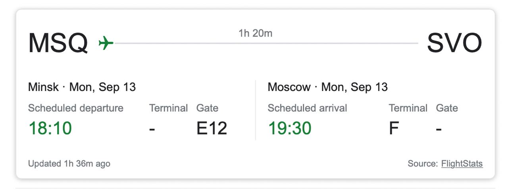The image size is (508, 193).
Task: Click the green airplane icon
Action: point(106,43)
